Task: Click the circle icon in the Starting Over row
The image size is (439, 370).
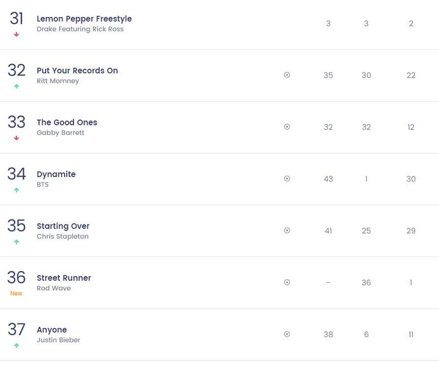Action: (287, 230)
